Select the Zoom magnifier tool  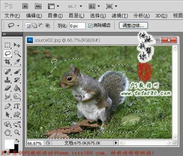click(x=17, y=132)
